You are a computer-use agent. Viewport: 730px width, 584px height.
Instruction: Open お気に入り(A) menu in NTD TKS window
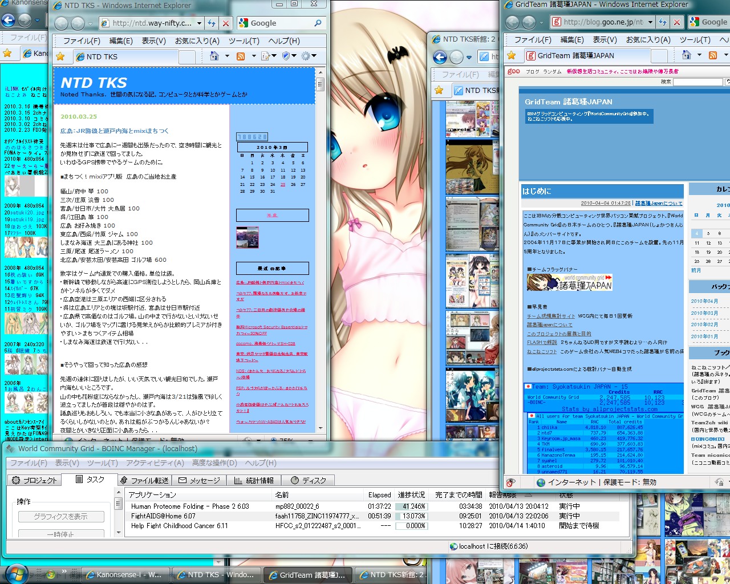tap(197, 41)
